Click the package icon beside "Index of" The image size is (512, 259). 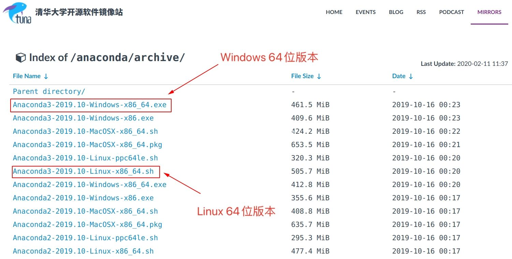click(x=20, y=58)
